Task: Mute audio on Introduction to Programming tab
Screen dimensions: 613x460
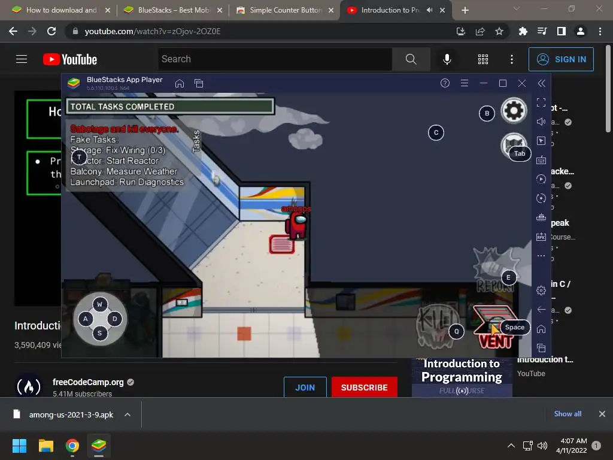Action: pyautogui.click(x=429, y=10)
